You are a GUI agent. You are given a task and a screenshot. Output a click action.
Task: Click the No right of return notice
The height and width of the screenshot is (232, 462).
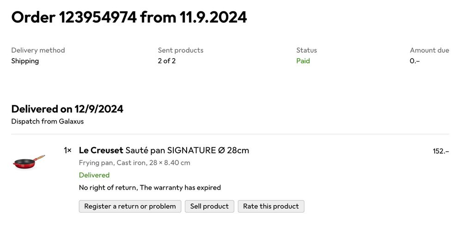click(150, 188)
